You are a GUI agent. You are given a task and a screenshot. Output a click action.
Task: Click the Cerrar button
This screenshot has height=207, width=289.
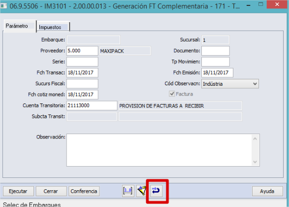click(x=51, y=191)
